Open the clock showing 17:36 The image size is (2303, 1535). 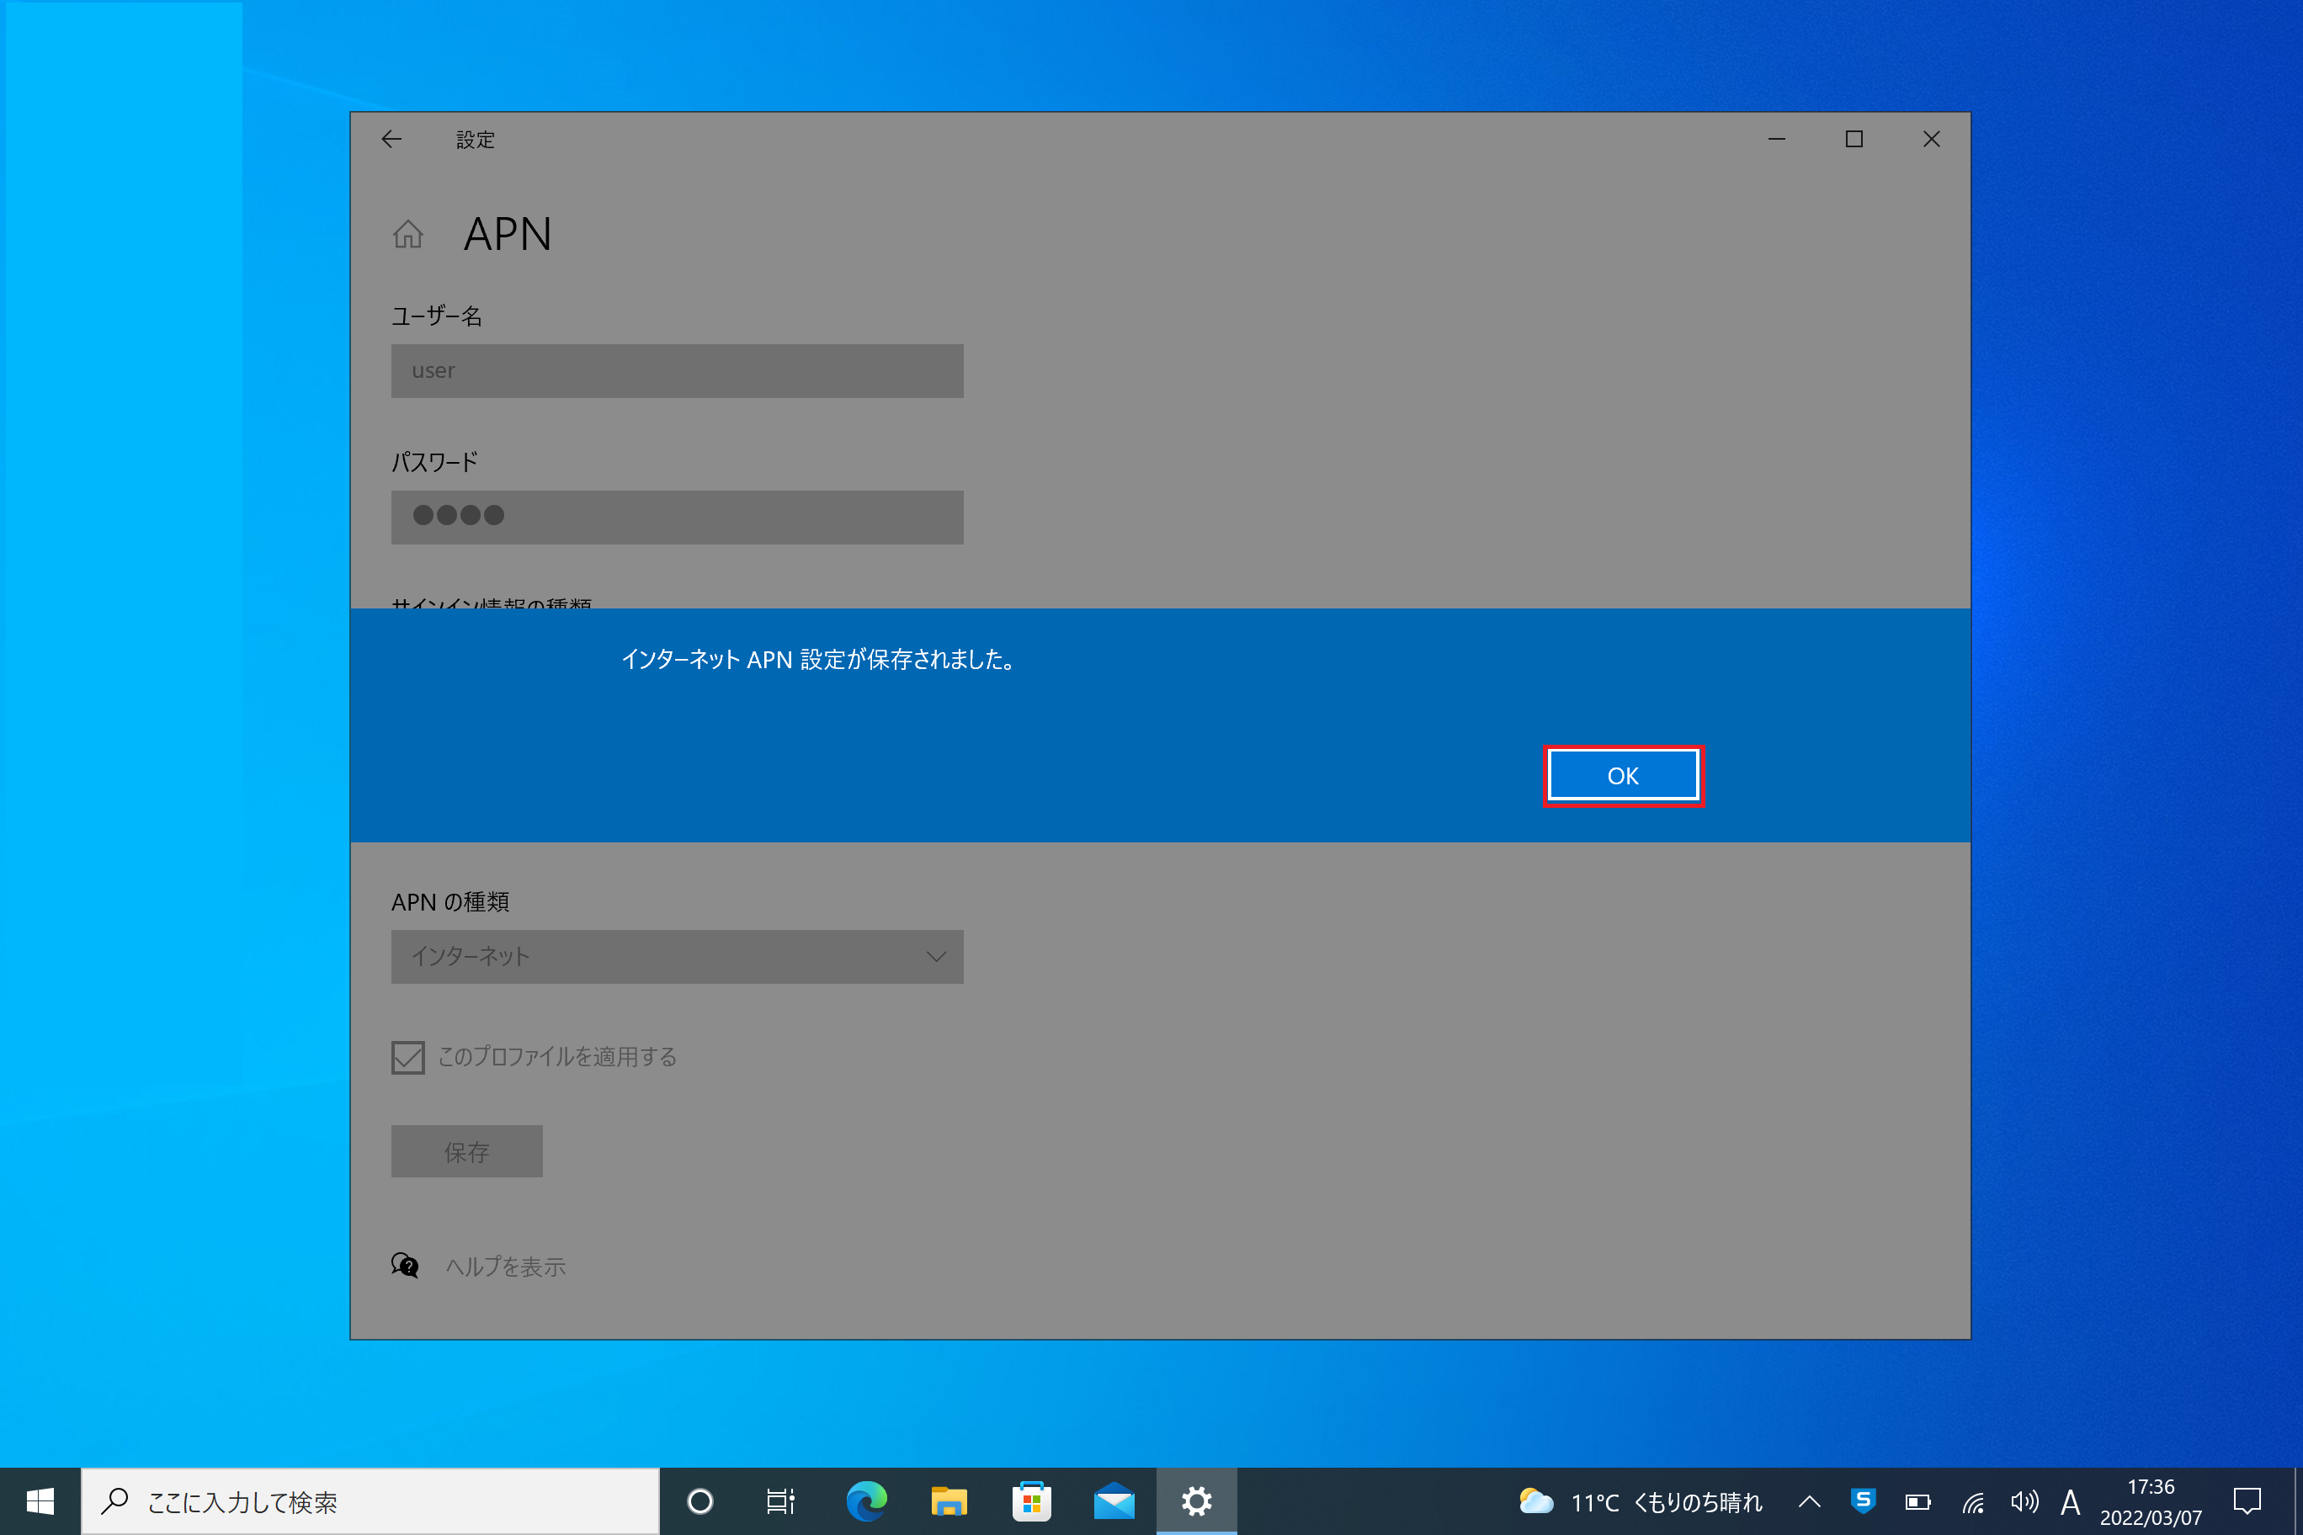click(2151, 1501)
